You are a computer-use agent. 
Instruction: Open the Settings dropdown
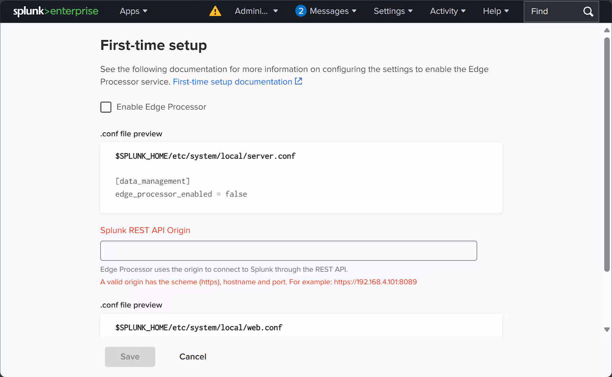tap(393, 11)
